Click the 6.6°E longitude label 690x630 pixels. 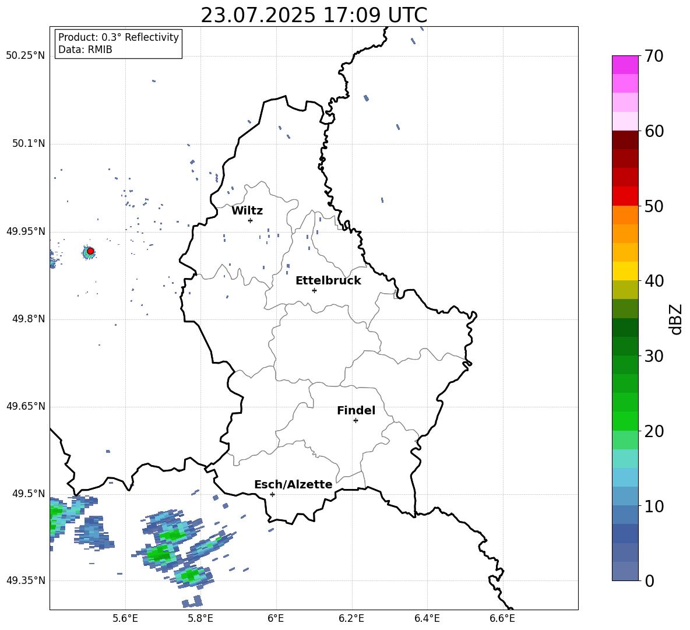tap(502, 618)
